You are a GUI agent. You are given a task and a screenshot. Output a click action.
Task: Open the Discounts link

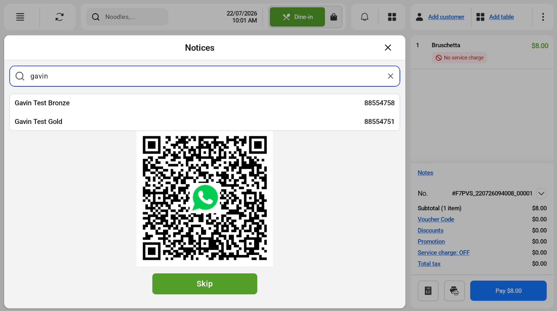point(430,230)
